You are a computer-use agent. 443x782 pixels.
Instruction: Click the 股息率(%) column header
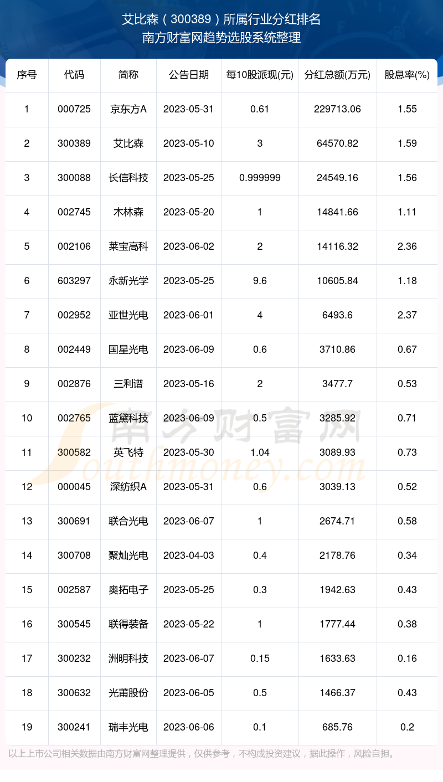coord(407,75)
